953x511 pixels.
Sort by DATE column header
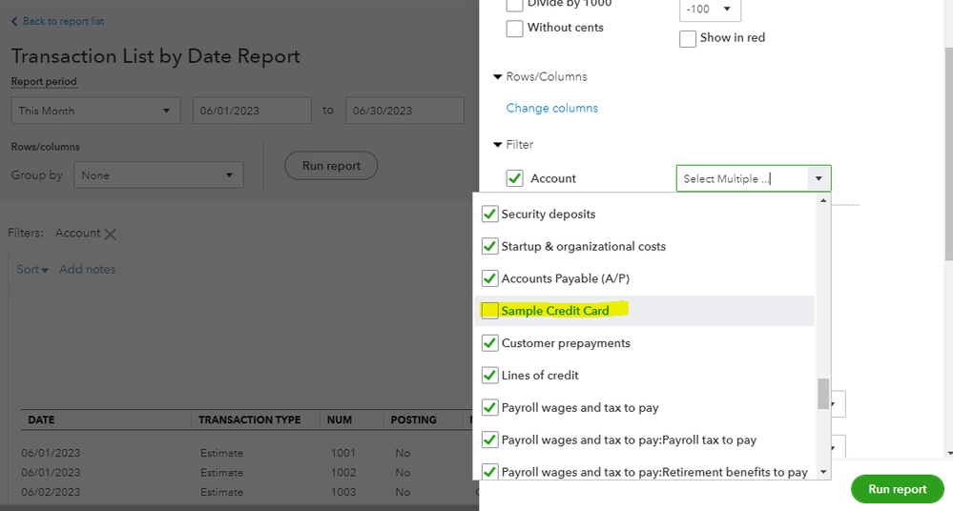click(41, 419)
